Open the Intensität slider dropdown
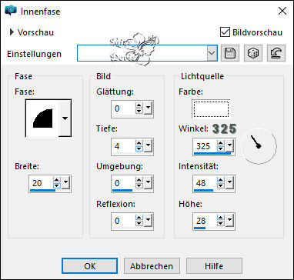 pos(229,183)
